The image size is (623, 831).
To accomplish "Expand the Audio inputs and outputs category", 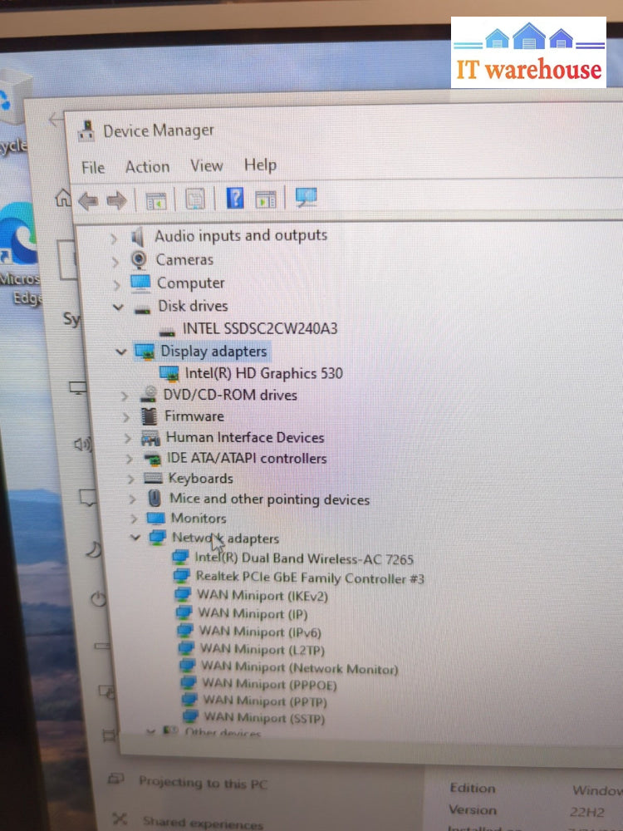I will click(x=115, y=238).
